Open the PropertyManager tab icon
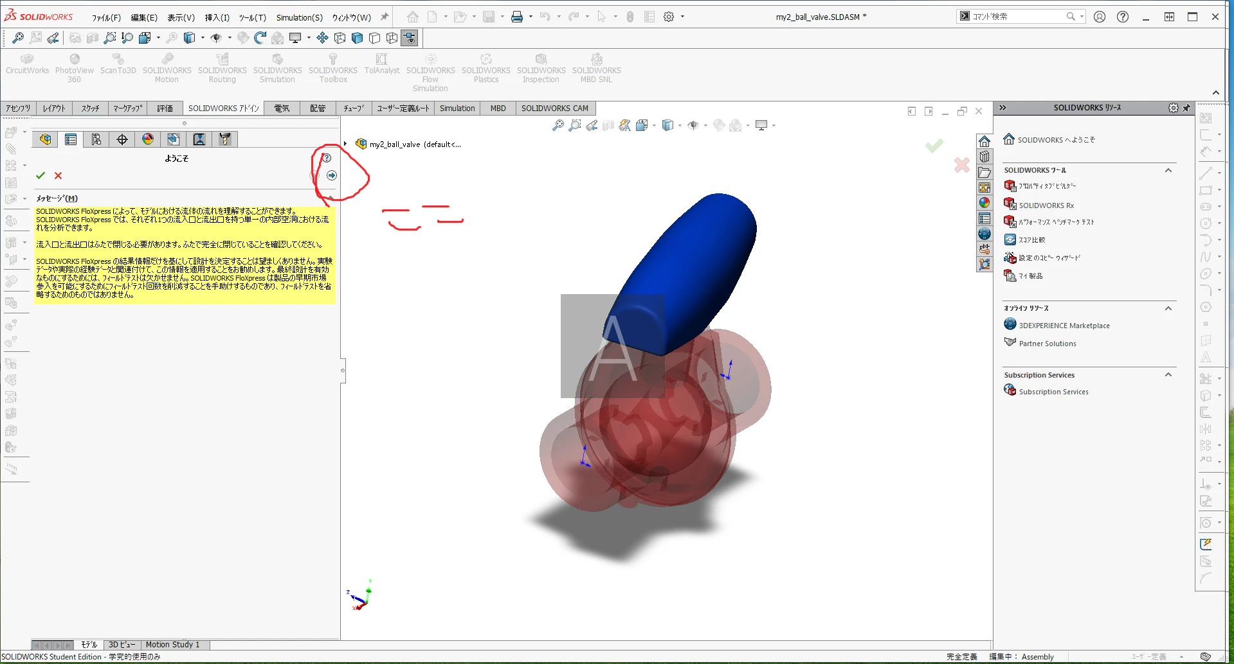Image resolution: width=1234 pixels, height=664 pixels. pyautogui.click(x=71, y=139)
